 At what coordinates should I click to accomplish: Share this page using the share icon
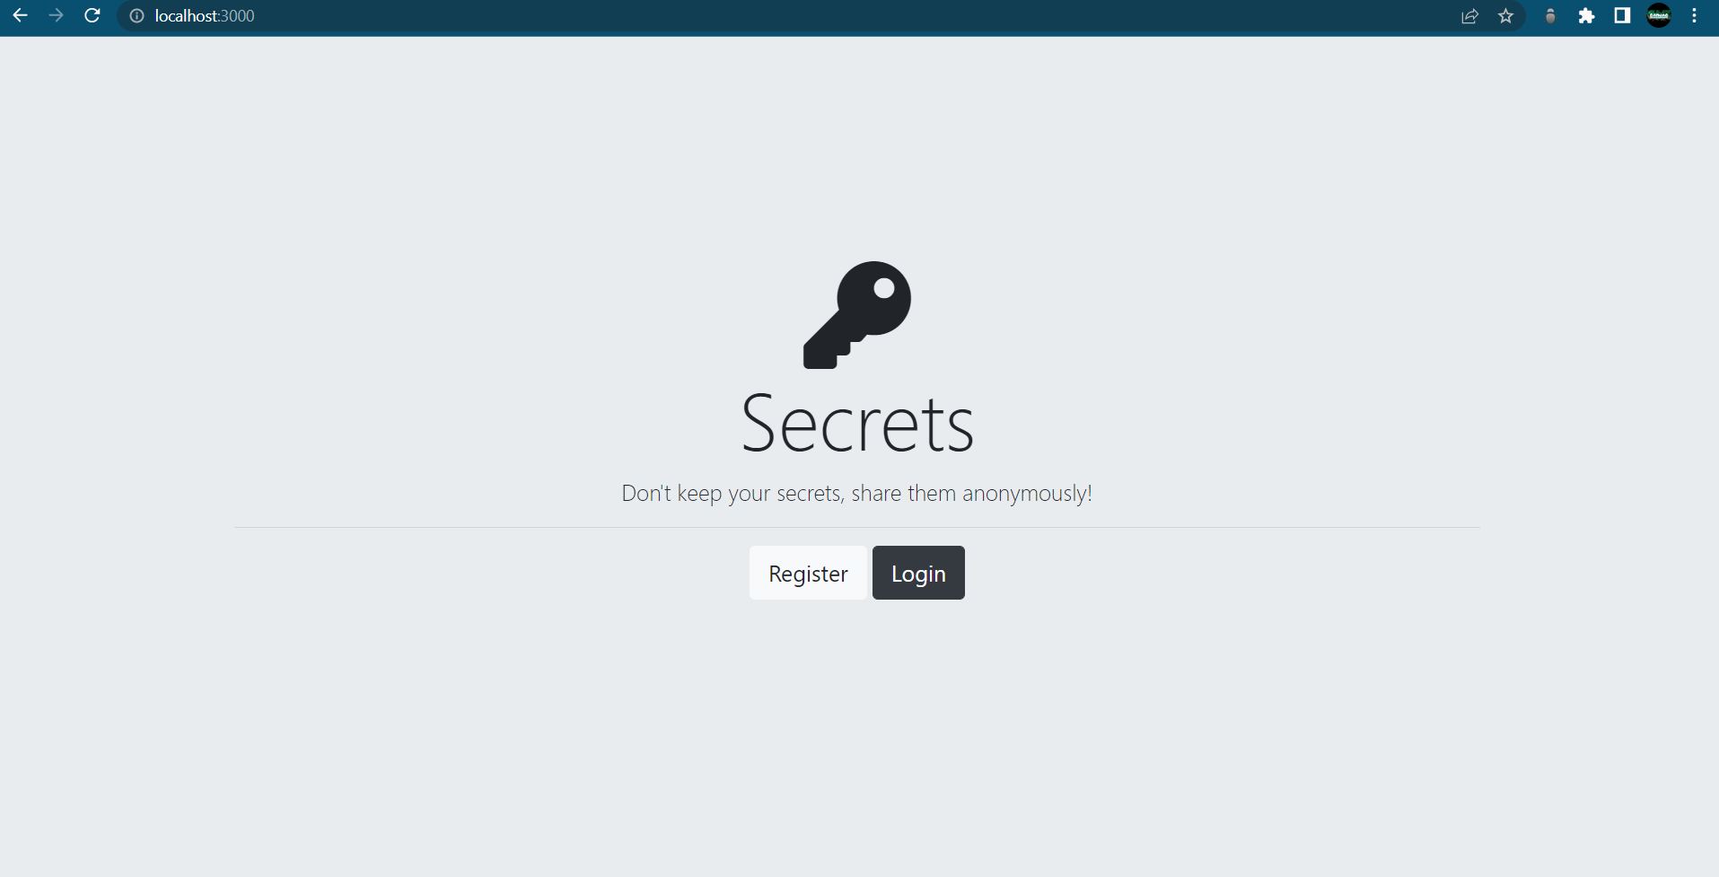tap(1469, 16)
